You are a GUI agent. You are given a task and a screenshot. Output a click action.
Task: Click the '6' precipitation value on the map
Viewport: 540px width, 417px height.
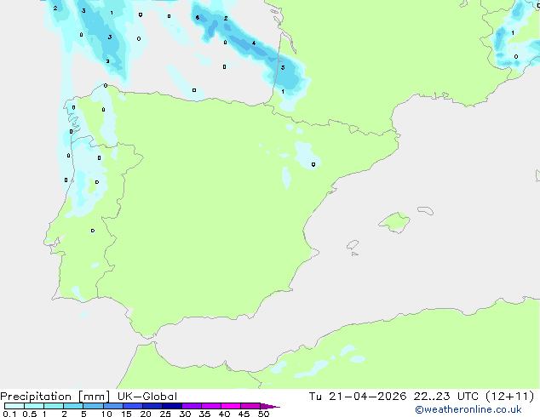point(198,18)
